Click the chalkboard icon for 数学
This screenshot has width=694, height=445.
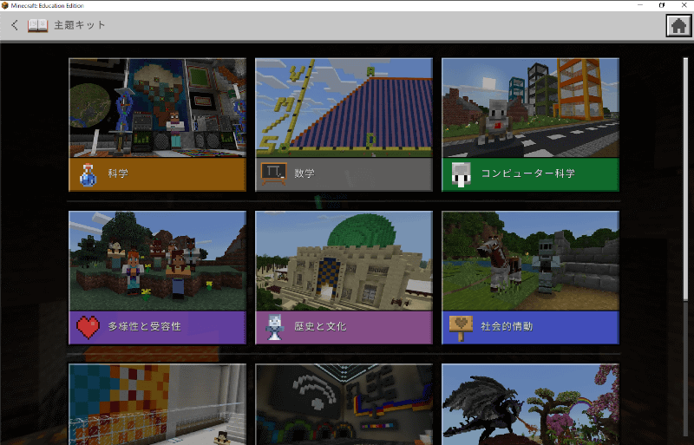[x=272, y=173]
